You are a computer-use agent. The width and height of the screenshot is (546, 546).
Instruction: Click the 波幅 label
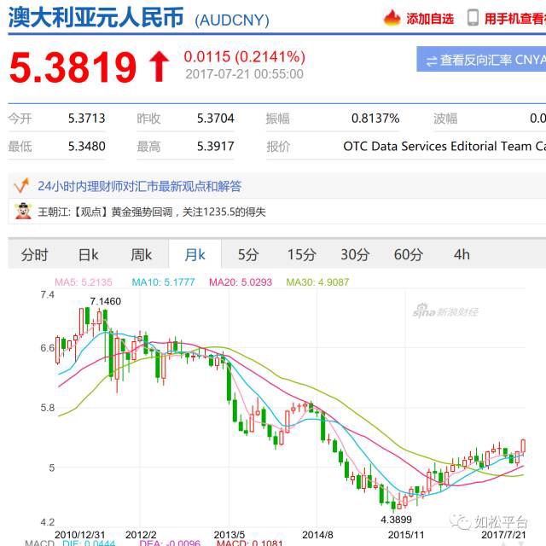(x=445, y=119)
